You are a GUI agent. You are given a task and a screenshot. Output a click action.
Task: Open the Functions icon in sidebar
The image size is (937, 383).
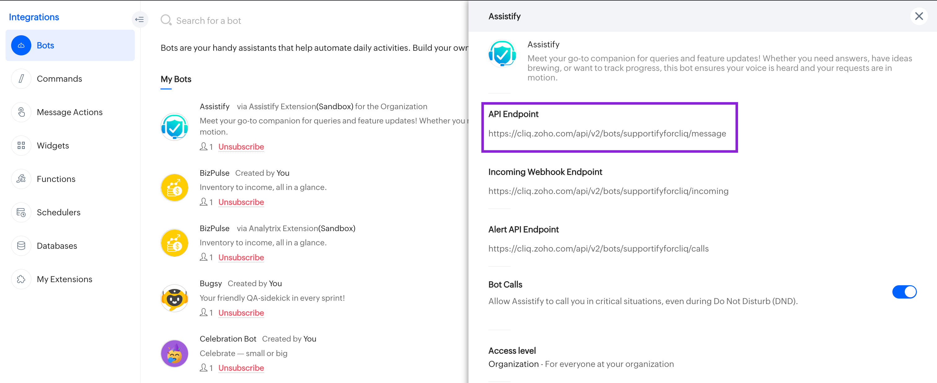click(x=21, y=179)
